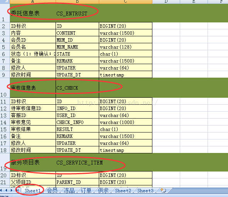Viewport: 228px width, 197px height.
Task: Open the 会员 sheet tab
Action: 52,190
